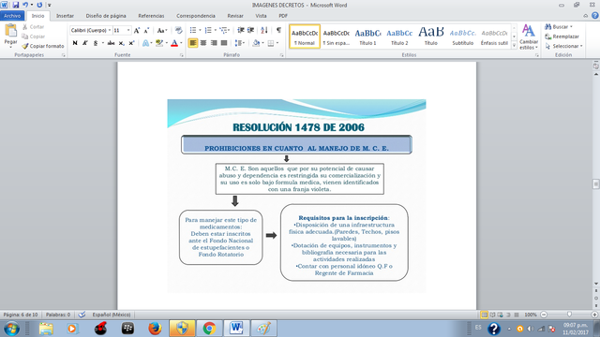
Task: Toggle bold (N) formatting
Action: [75, 43]
